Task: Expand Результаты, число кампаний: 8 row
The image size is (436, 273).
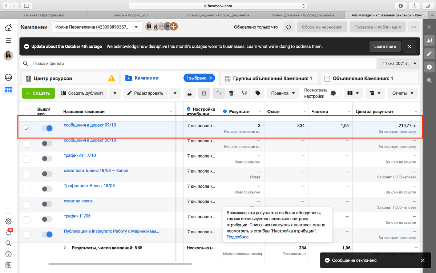Action: pyautogui.click(x=65, y=248)
